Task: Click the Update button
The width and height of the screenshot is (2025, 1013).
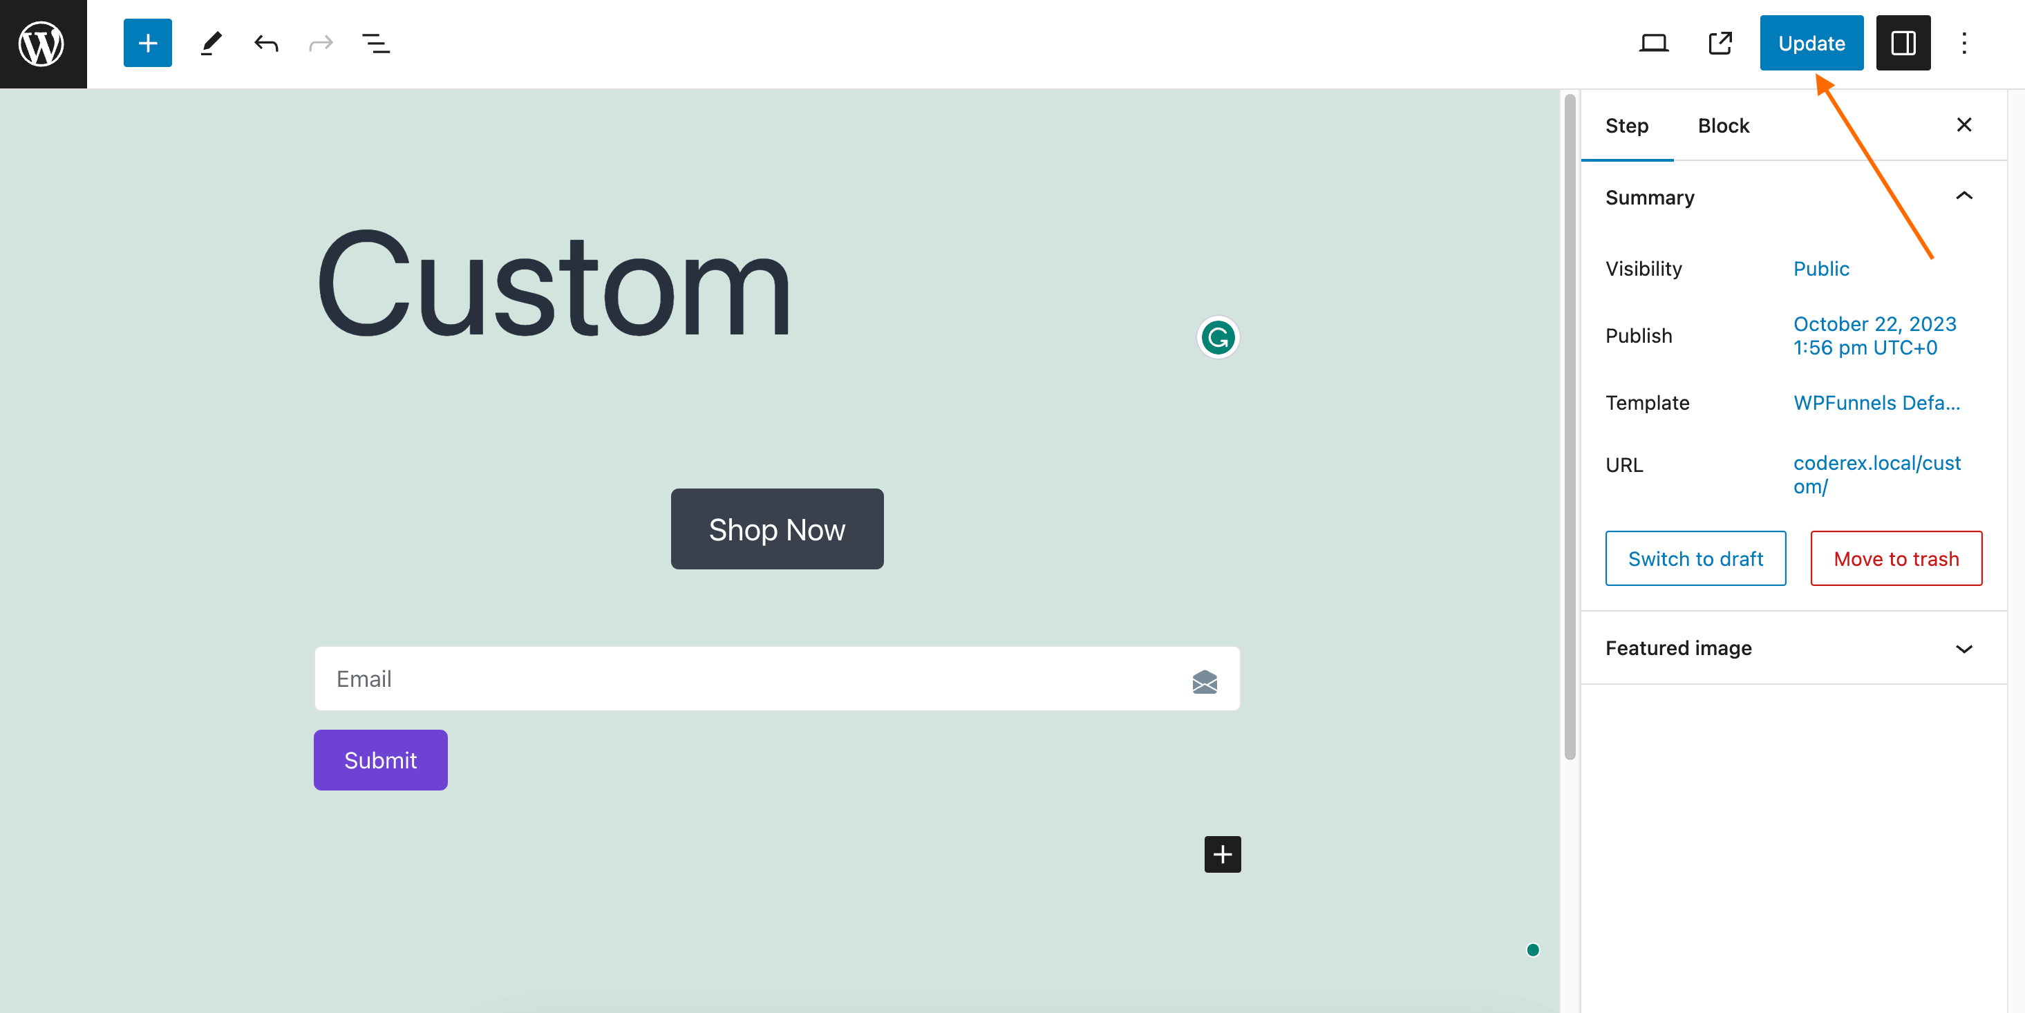Action: pyautogui.click(x=1811, y=43)
